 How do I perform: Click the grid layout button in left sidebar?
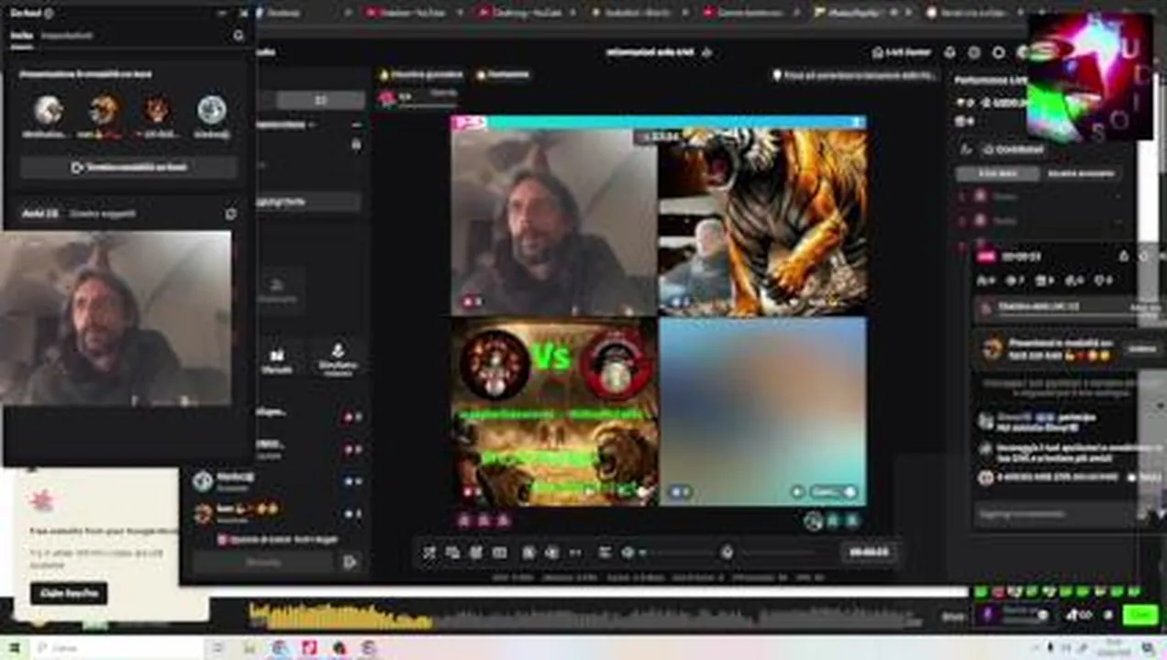point(320,100)
